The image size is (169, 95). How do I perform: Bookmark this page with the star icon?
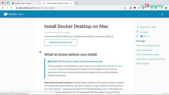(125, 8)
